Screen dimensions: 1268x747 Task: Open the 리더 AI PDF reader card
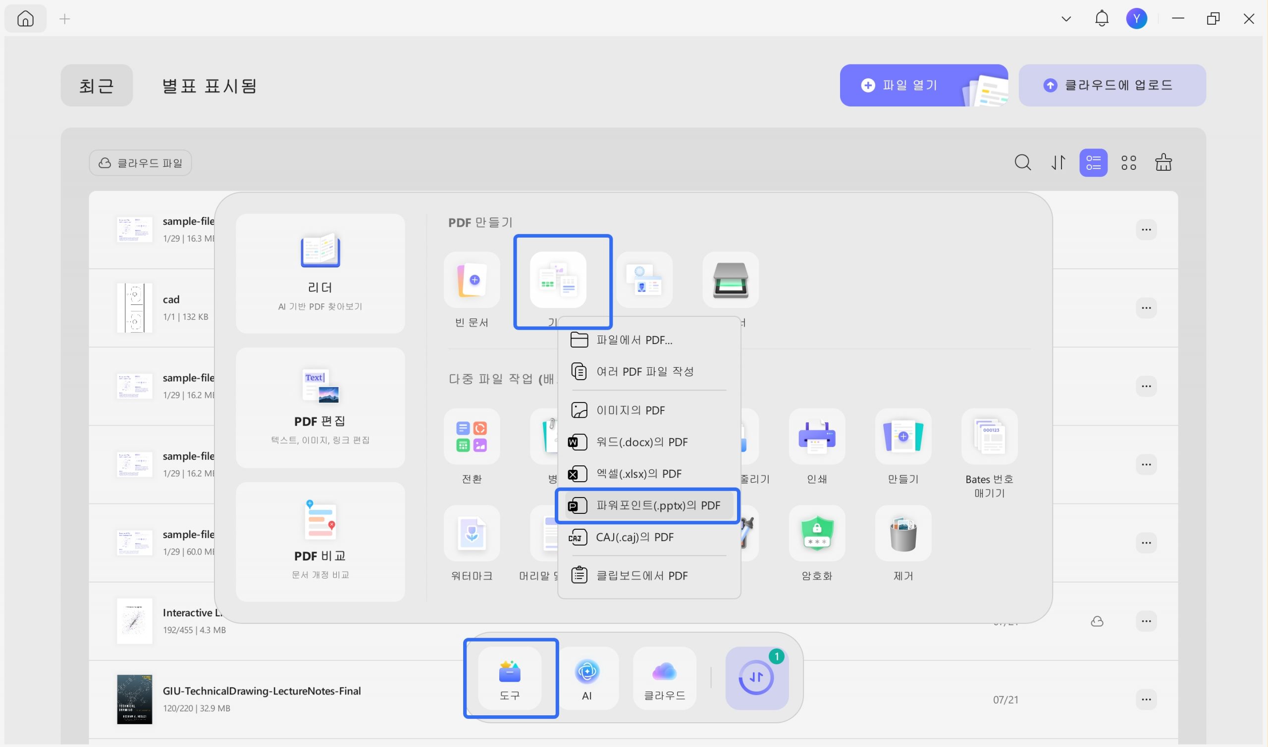(320, 273)
